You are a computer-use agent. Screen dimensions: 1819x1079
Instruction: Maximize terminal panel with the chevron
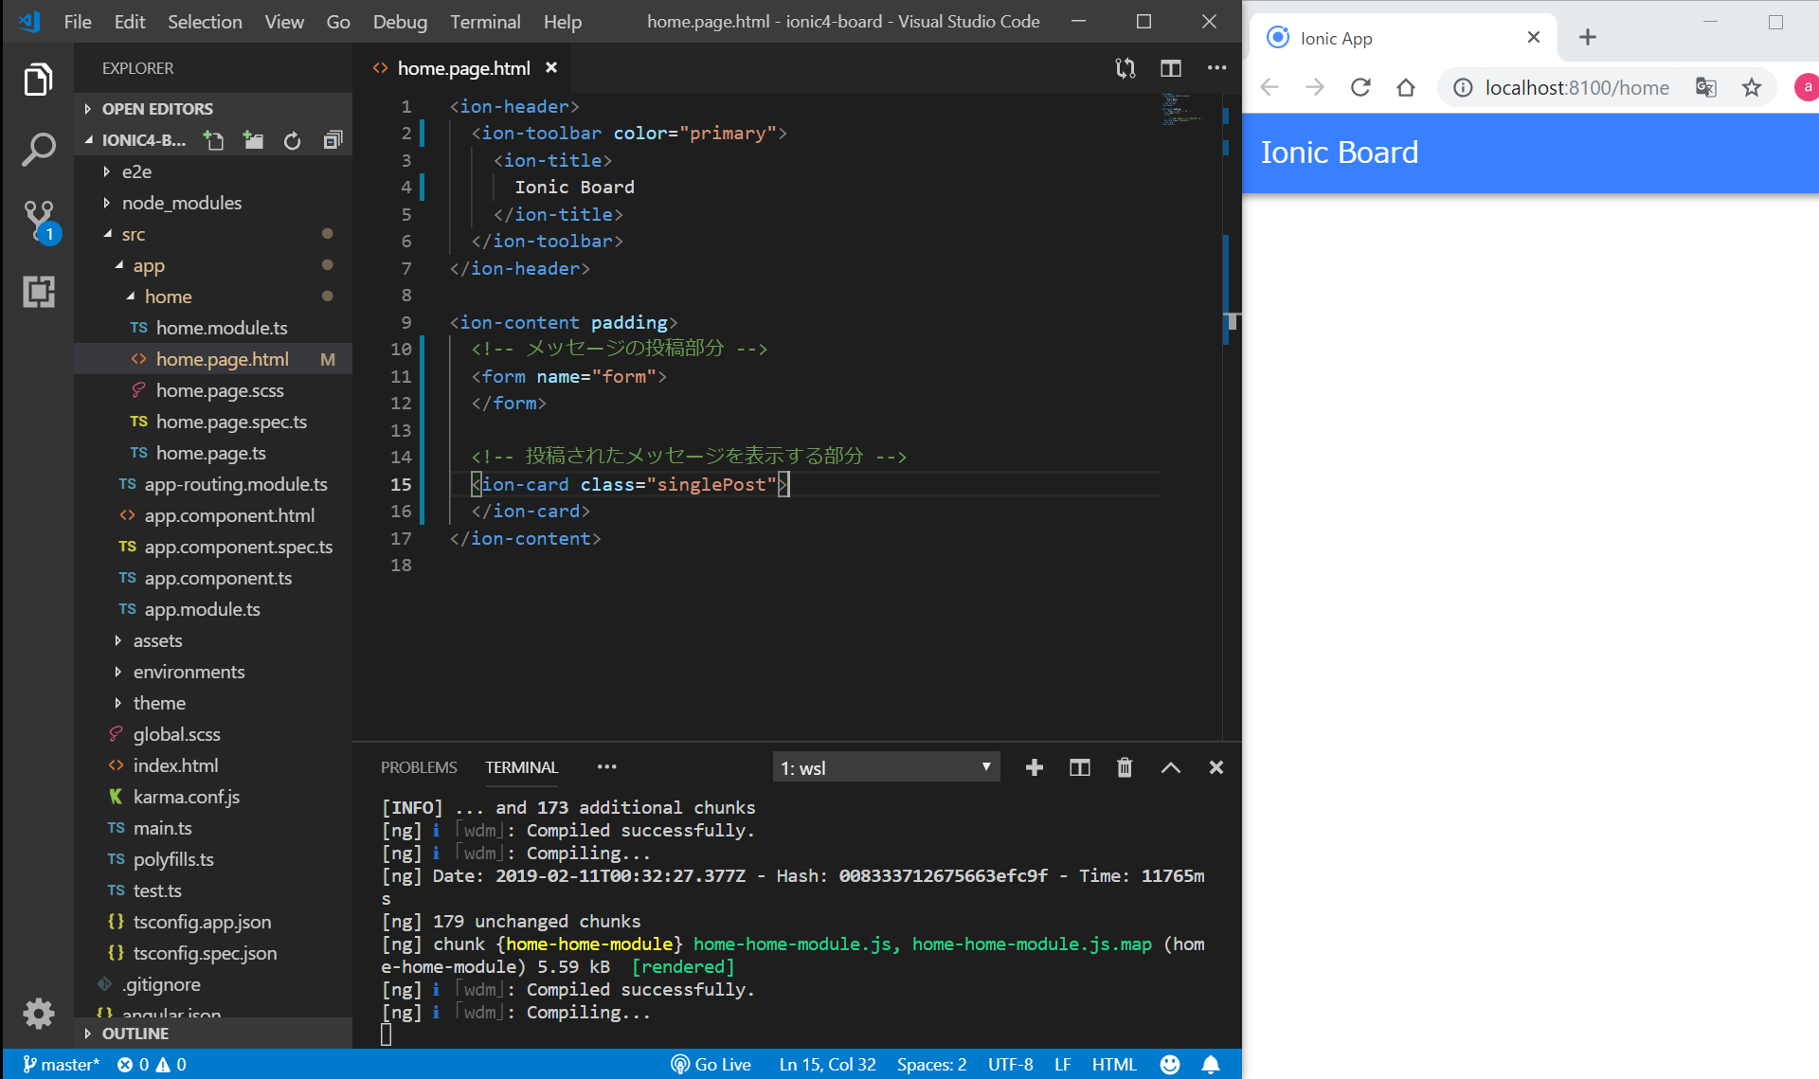[1171, 767]
